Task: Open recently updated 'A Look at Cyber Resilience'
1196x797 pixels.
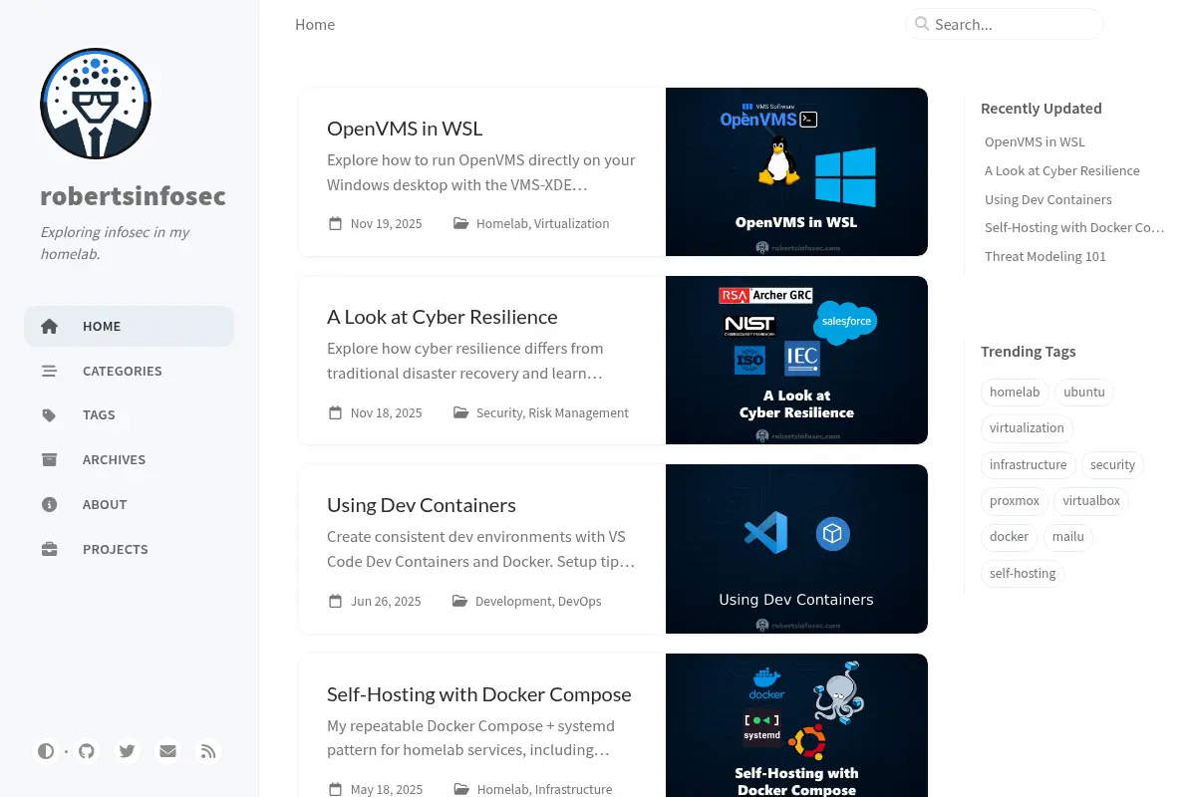Action: pos(1062,170)
